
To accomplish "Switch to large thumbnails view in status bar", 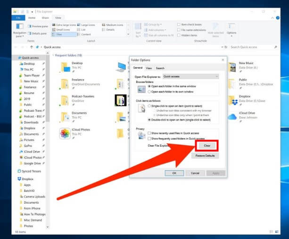I will (277, 231).
